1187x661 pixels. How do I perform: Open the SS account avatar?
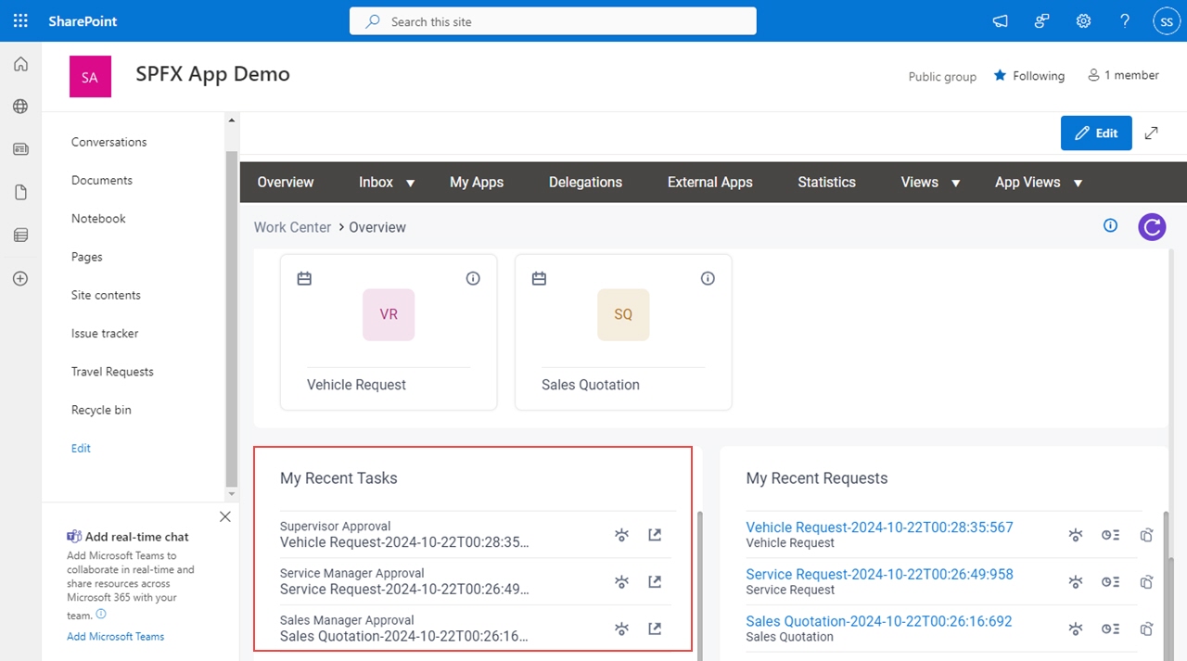(1166, 20)
